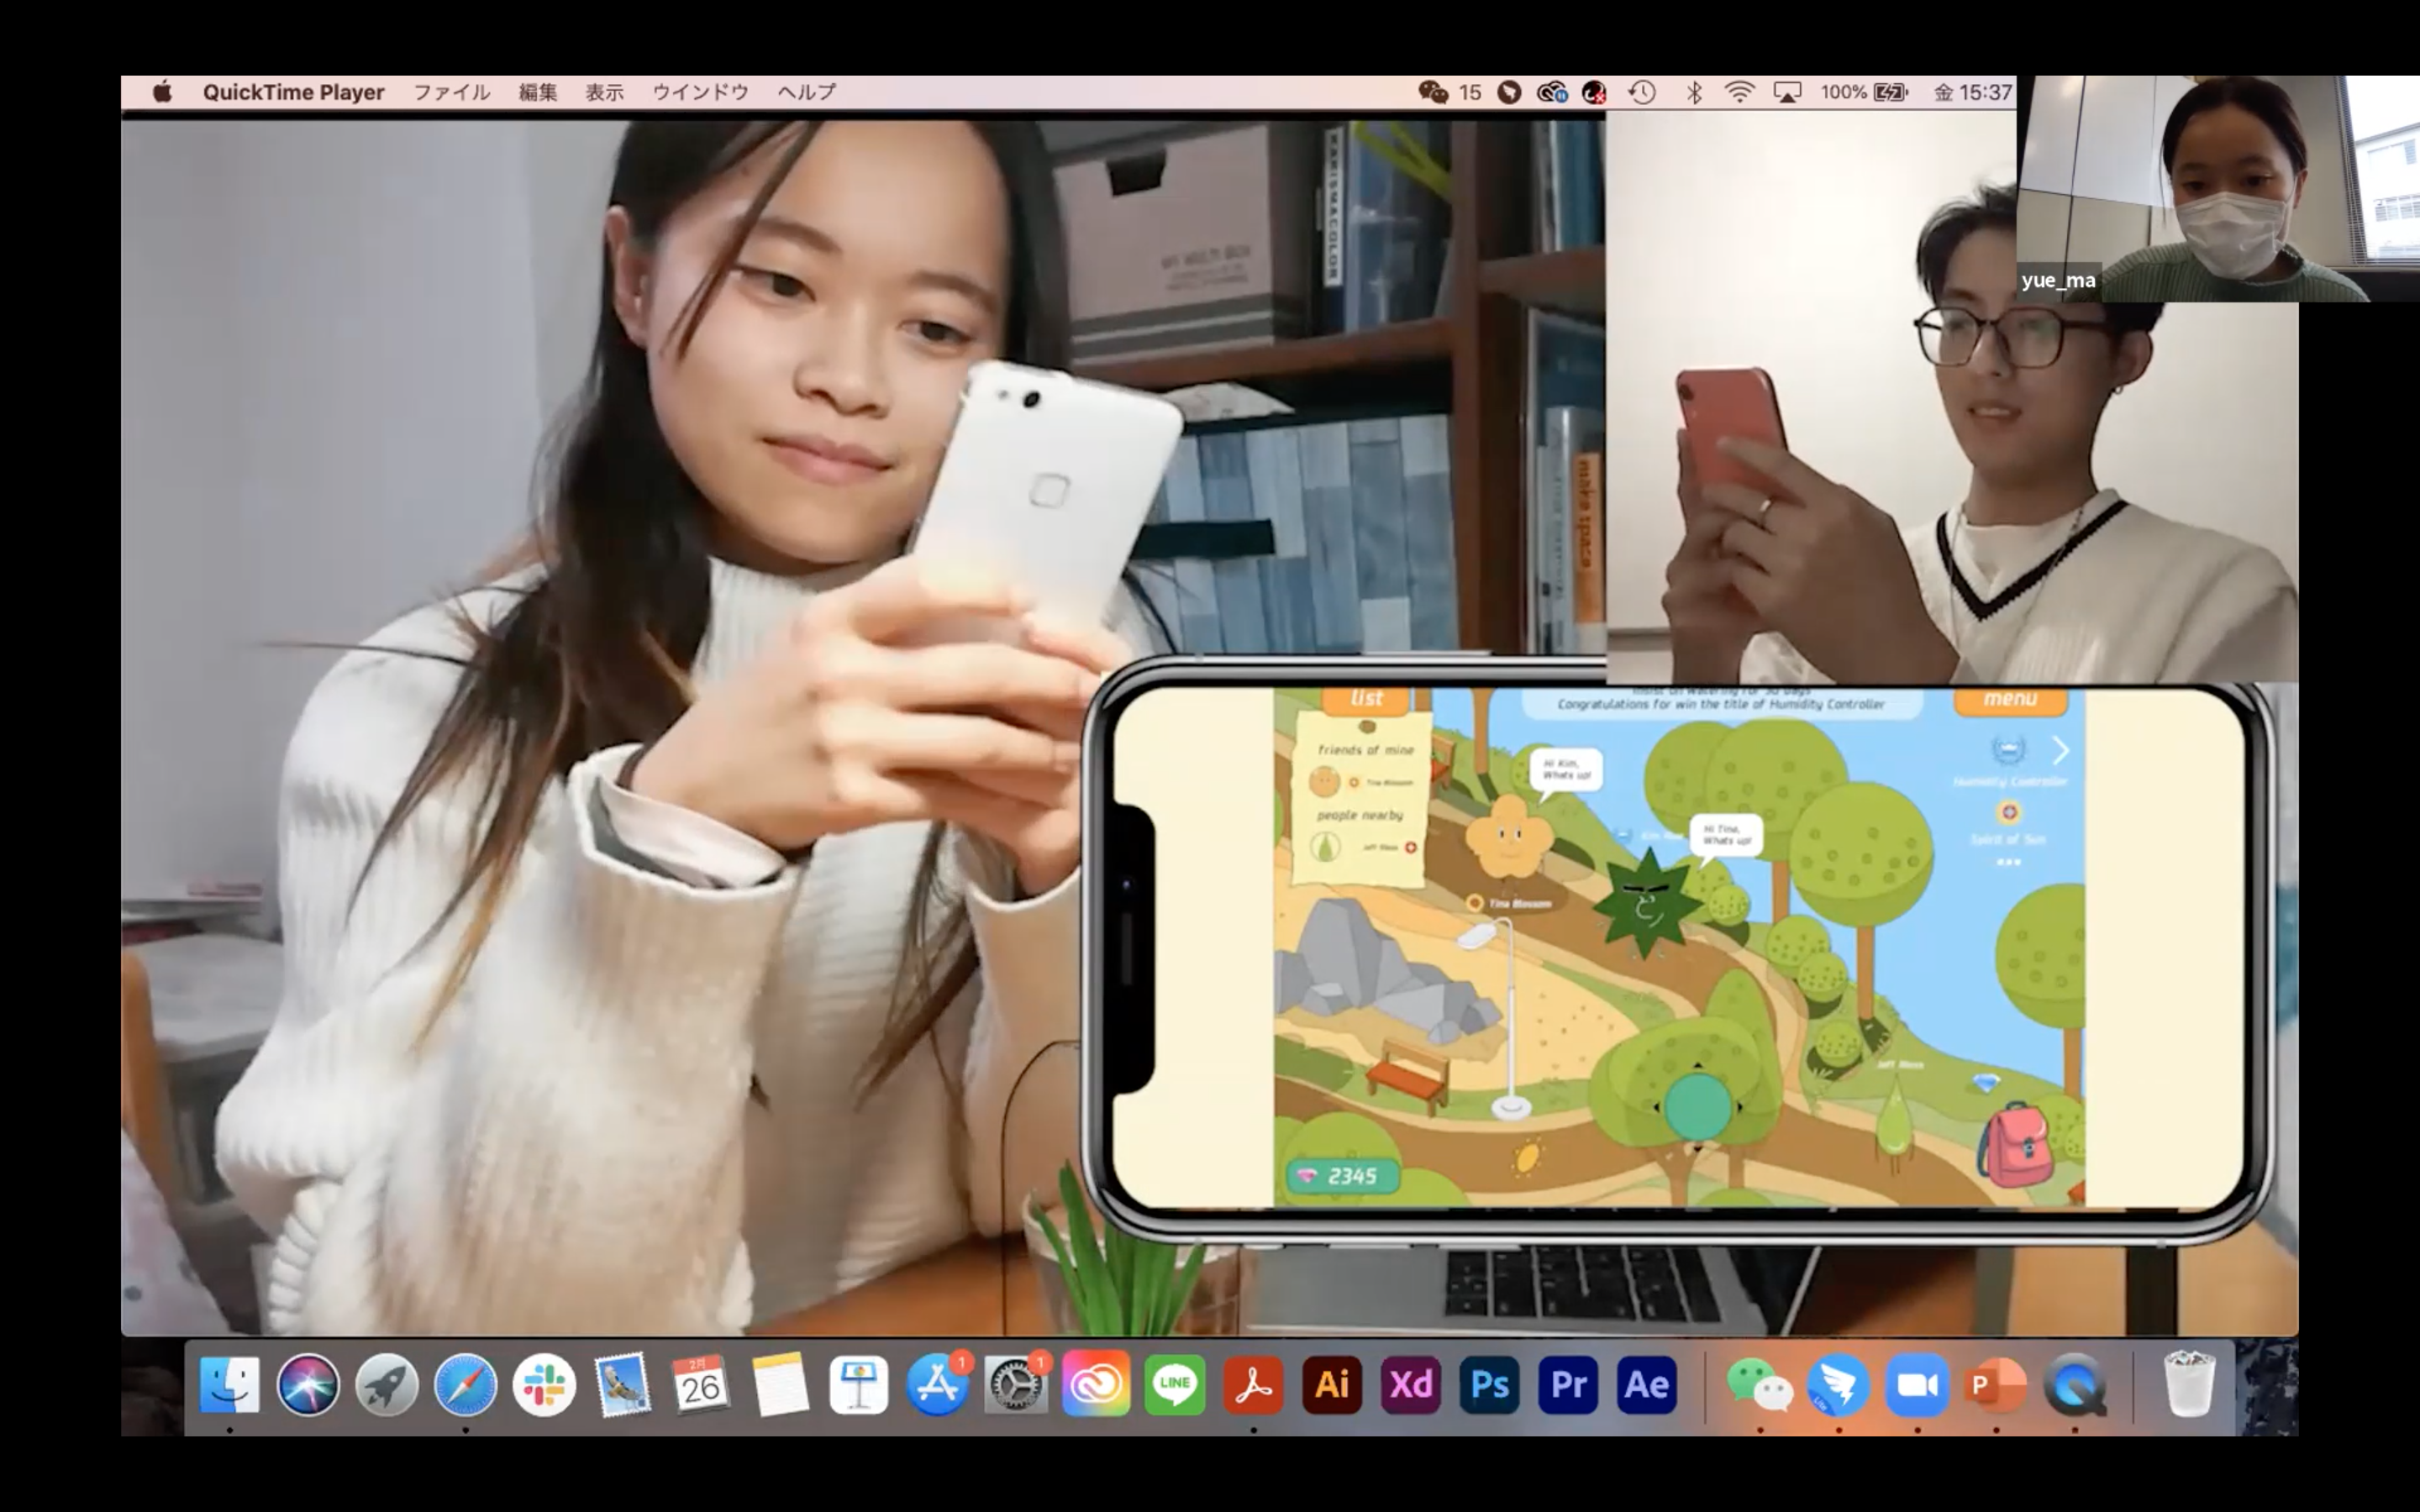Viewport: 2420px width, 1512px height.
Task: Open the pink backpack in the game
Action: 2015,1145
